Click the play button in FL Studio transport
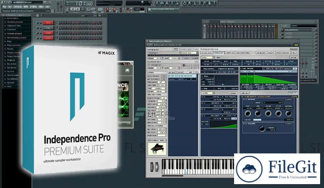Image resolution: width=324 pixels, height=188 pixels. click(73, 9)
